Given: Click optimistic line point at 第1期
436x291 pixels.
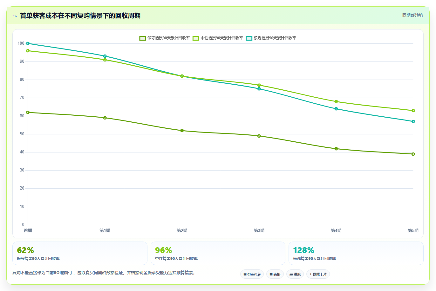Looking at the screenshot, I should coord(105,56).
